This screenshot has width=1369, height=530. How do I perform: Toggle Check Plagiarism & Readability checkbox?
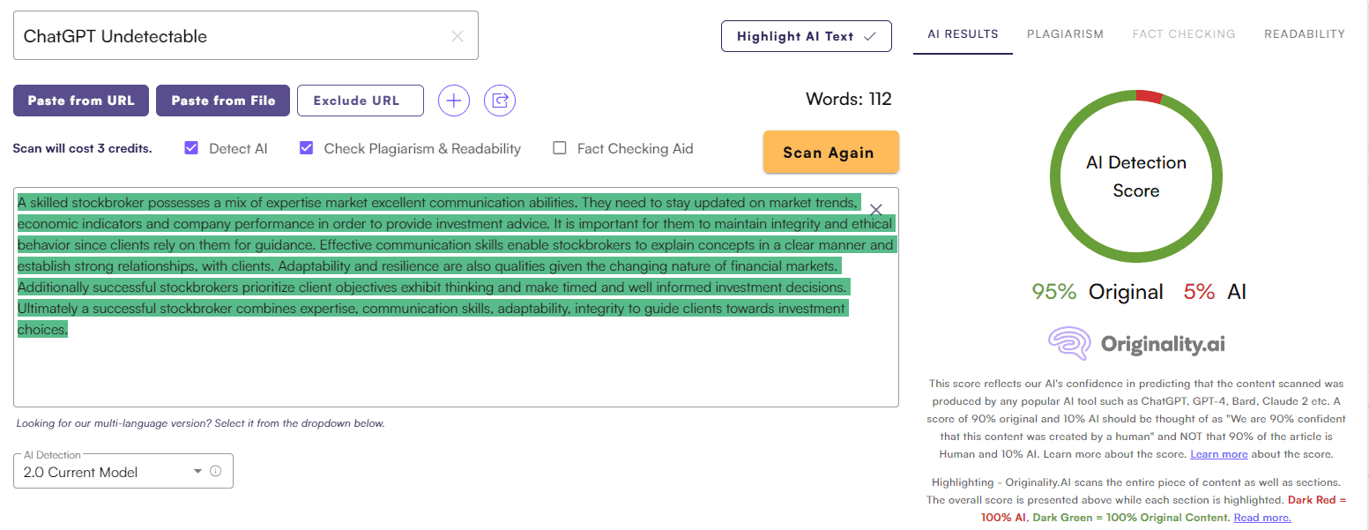(x=307, y=148)
